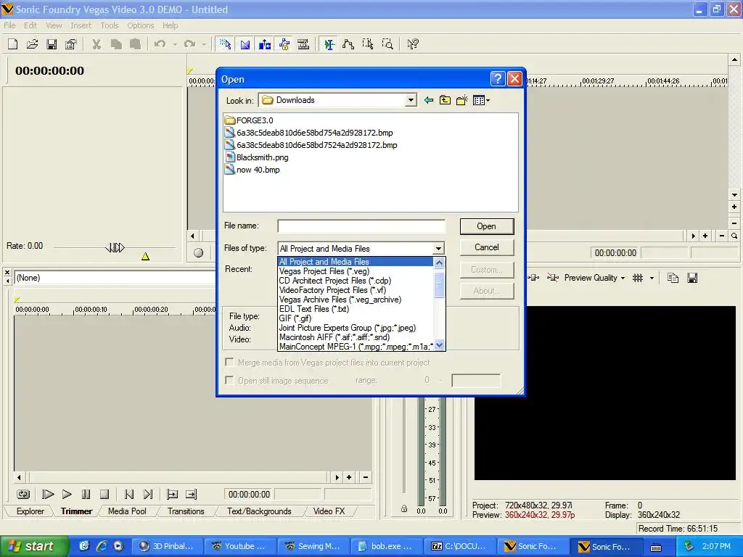743x557 pixels.
Task: Click the help question mark in Open dialog
Action: point(498,78)
